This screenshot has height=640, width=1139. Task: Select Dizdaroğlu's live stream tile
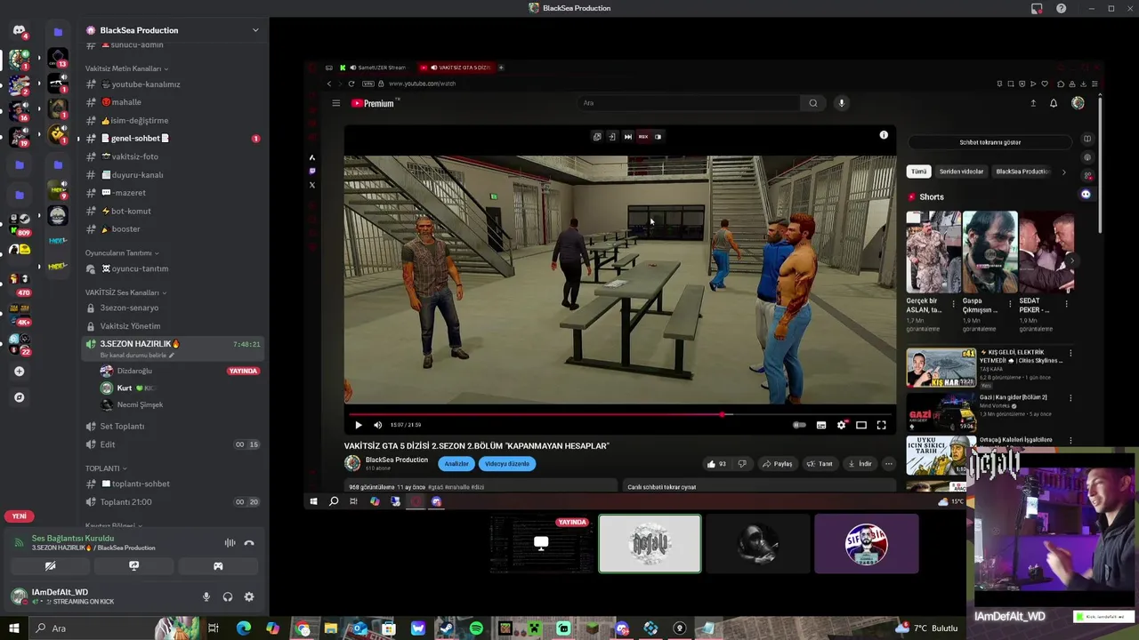543,543
